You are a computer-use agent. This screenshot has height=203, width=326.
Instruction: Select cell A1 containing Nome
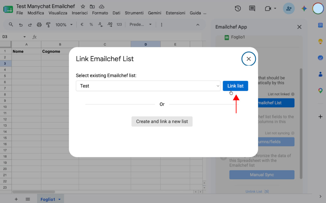[26, 51]
